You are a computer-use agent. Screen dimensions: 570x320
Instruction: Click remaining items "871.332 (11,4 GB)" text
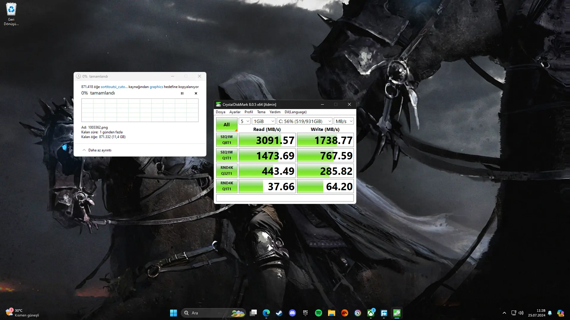112,137
